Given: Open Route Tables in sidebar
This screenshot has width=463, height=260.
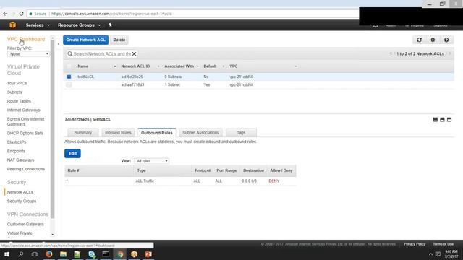Looking at the screenshot, I should tap(19, 101).
